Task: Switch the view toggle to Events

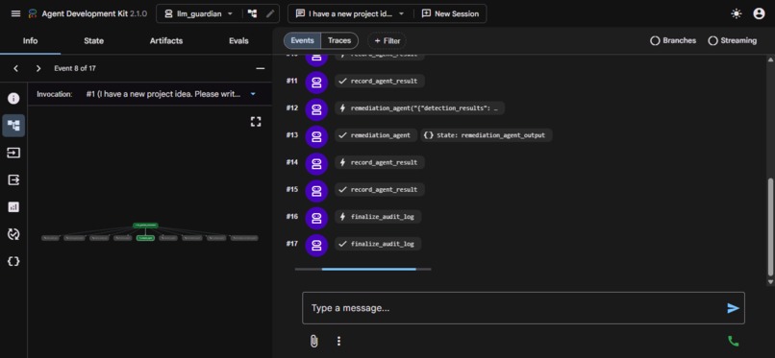Action: pos(302,40)
